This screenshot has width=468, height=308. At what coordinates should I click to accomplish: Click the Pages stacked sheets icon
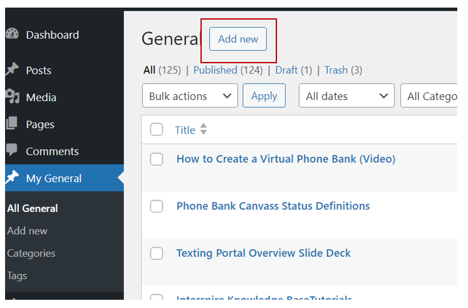coord(12,123)
